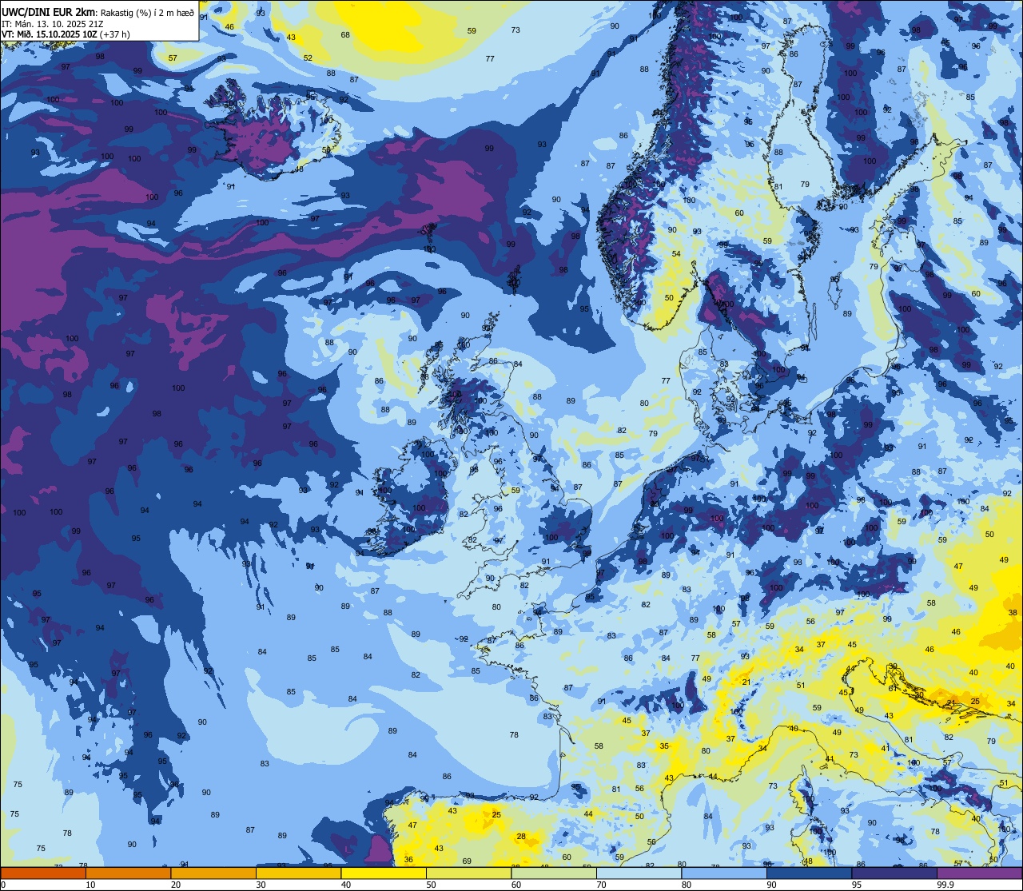Click the '30' legend scale label

point(261,885)
